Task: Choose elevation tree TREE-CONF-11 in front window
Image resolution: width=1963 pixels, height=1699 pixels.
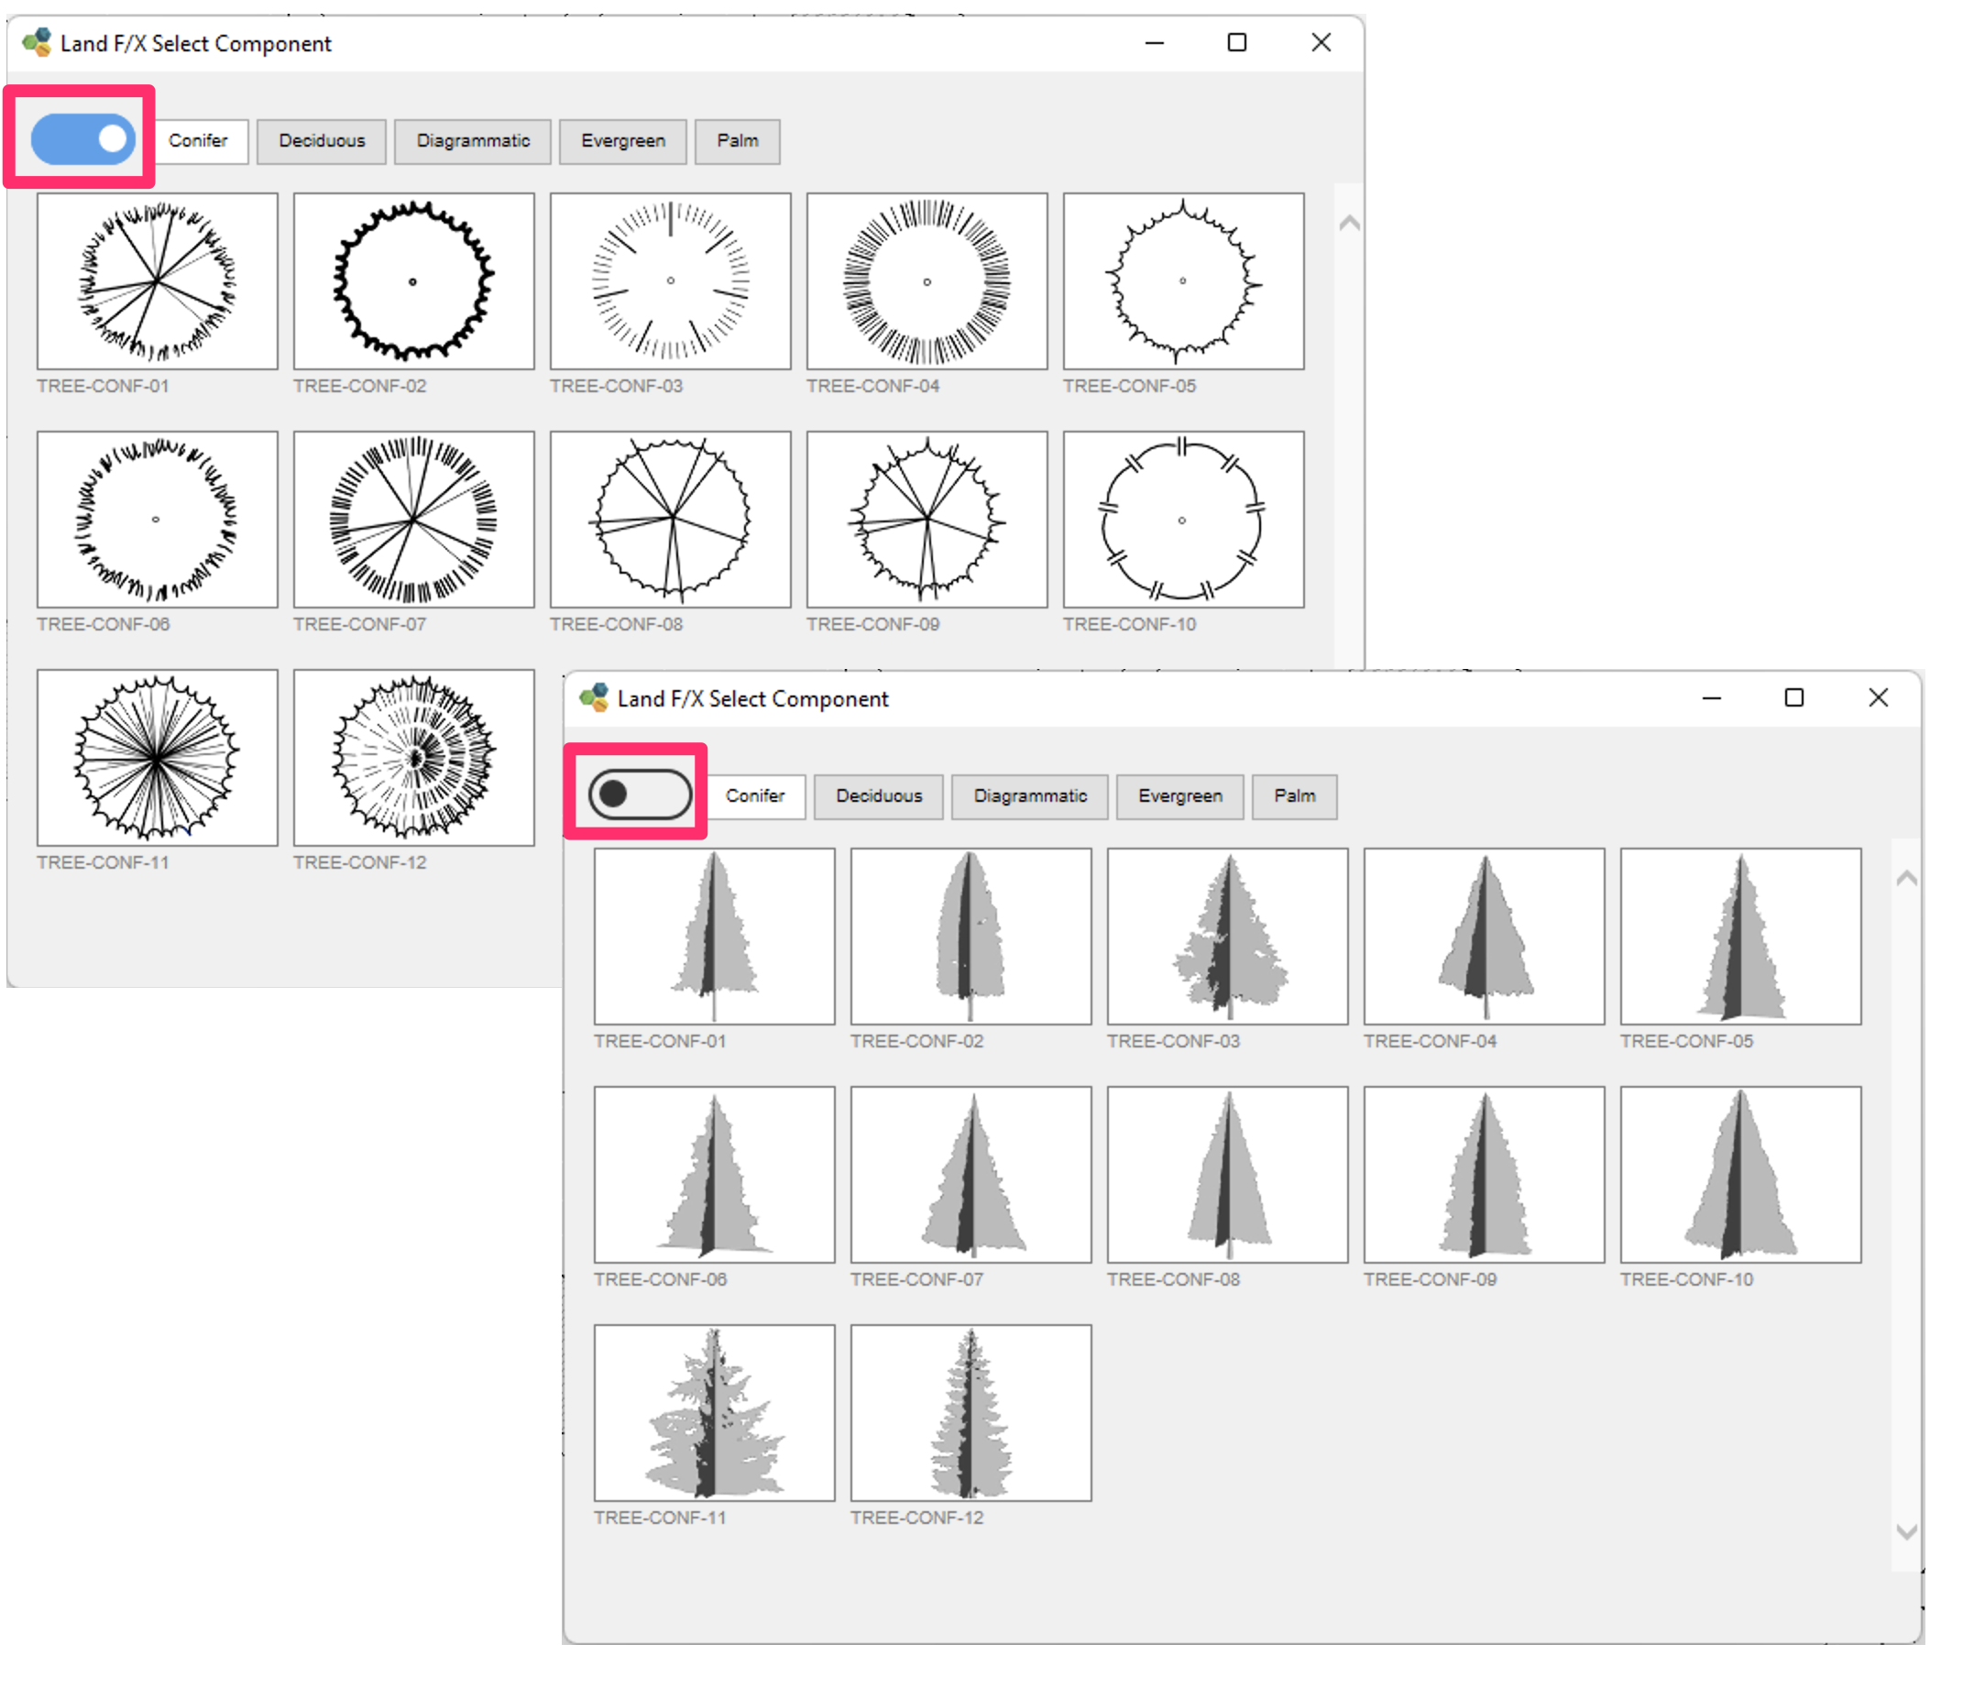Action: 715,1413
